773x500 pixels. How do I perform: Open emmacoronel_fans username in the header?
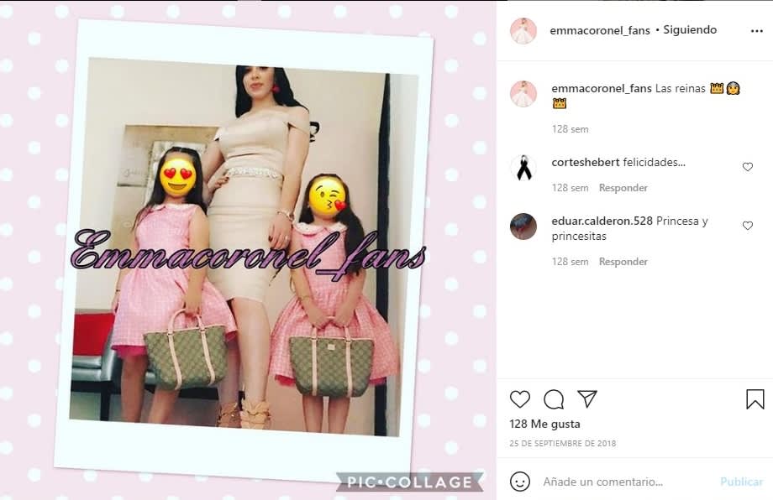pos(599,30)
